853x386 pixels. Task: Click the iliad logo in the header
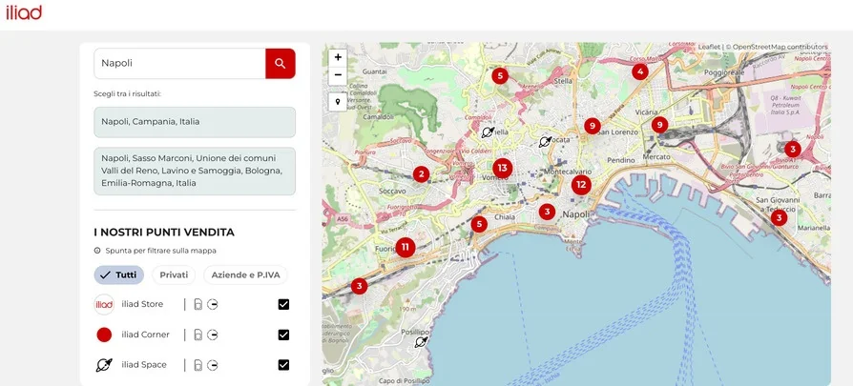[24, 12]
